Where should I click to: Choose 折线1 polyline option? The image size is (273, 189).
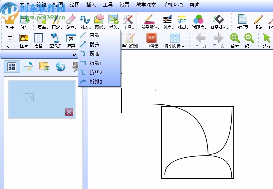(x=100, y=63)
